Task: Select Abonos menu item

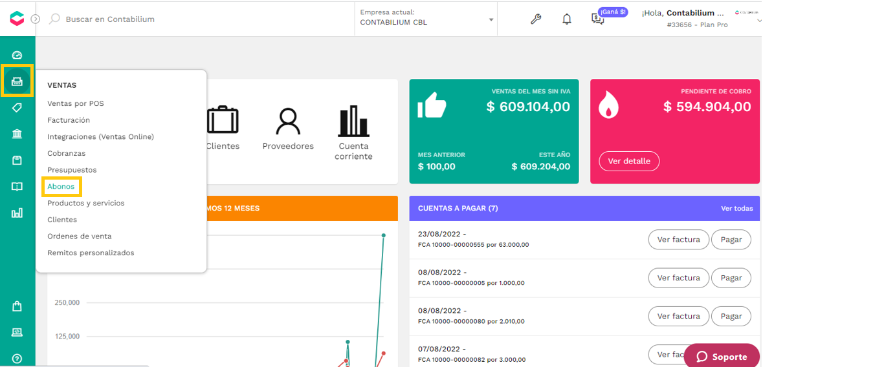Action: 61,187
